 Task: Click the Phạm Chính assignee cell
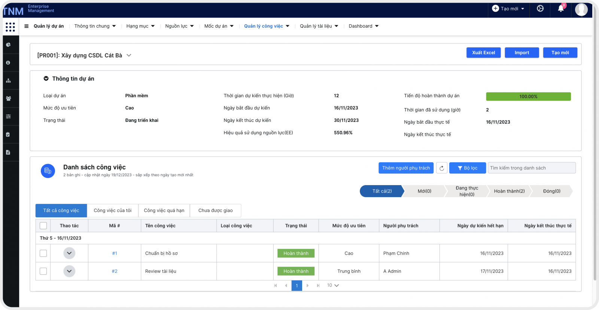pos(409,254)
